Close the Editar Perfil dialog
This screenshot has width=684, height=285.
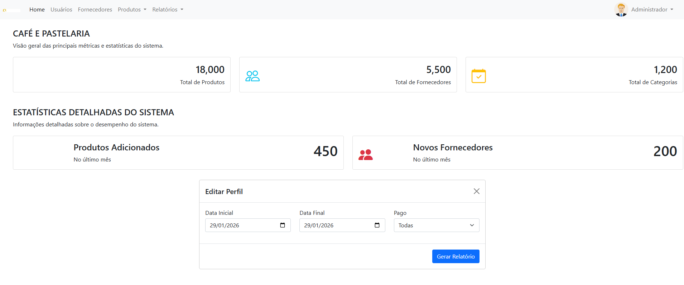click(x=477, y=191)
